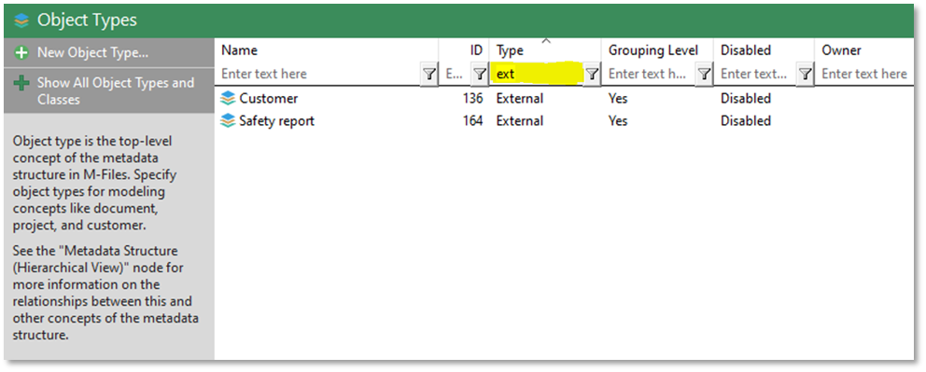Open the filter funnel of the Name column

point(429,75)
